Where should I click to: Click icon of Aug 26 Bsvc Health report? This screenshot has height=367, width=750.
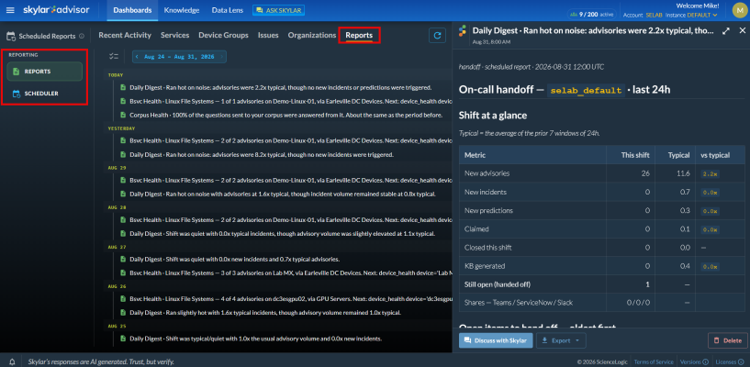pyautogui.click(x=122, y=299)
